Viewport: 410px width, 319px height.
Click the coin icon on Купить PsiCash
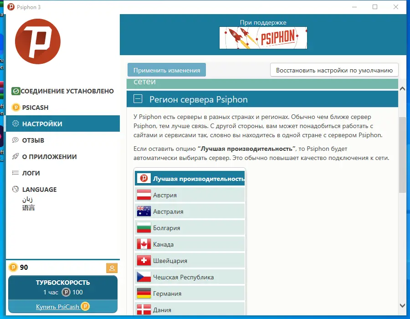(x=85, y=306)
